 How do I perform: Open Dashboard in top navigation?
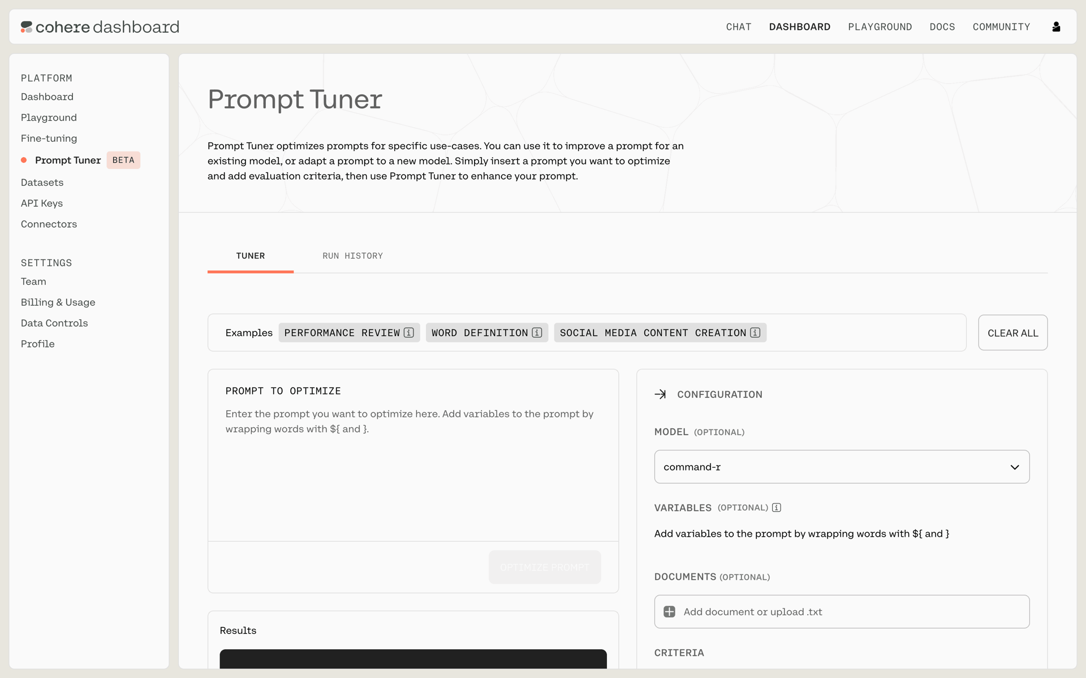(x=800, y=27)
